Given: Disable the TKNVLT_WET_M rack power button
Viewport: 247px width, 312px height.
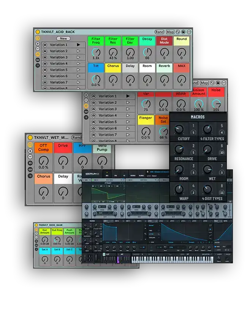Looking at the screenshot, I should point(30,138).
